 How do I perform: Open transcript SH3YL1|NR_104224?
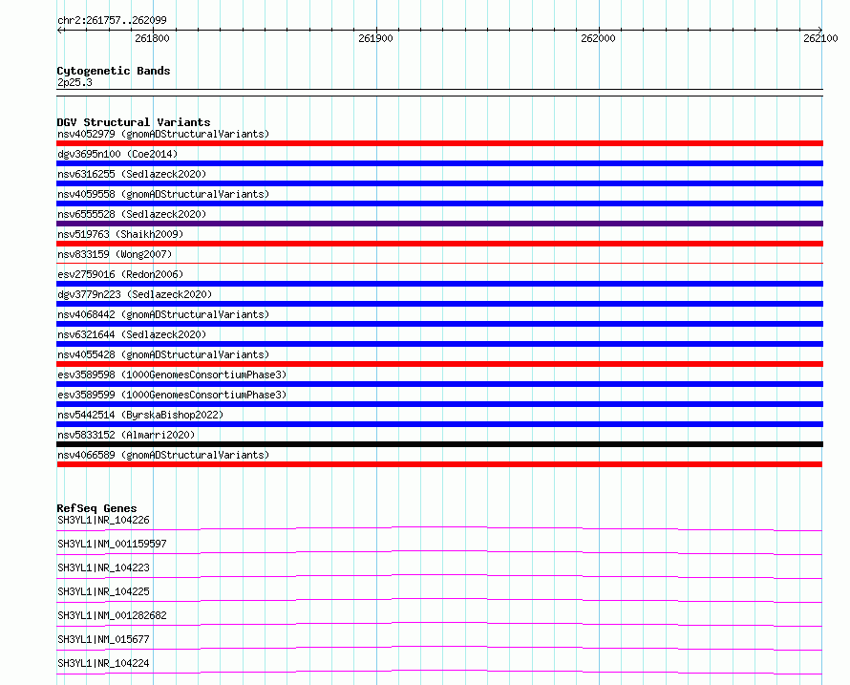[103, 663]
